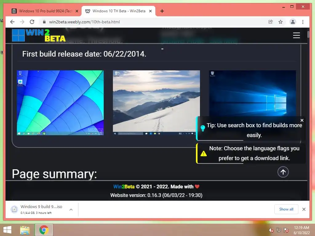This screenshot has height=236, width=315.
Task: Click the Chrome taskbar icon
Action: click(x=44, y=230)
